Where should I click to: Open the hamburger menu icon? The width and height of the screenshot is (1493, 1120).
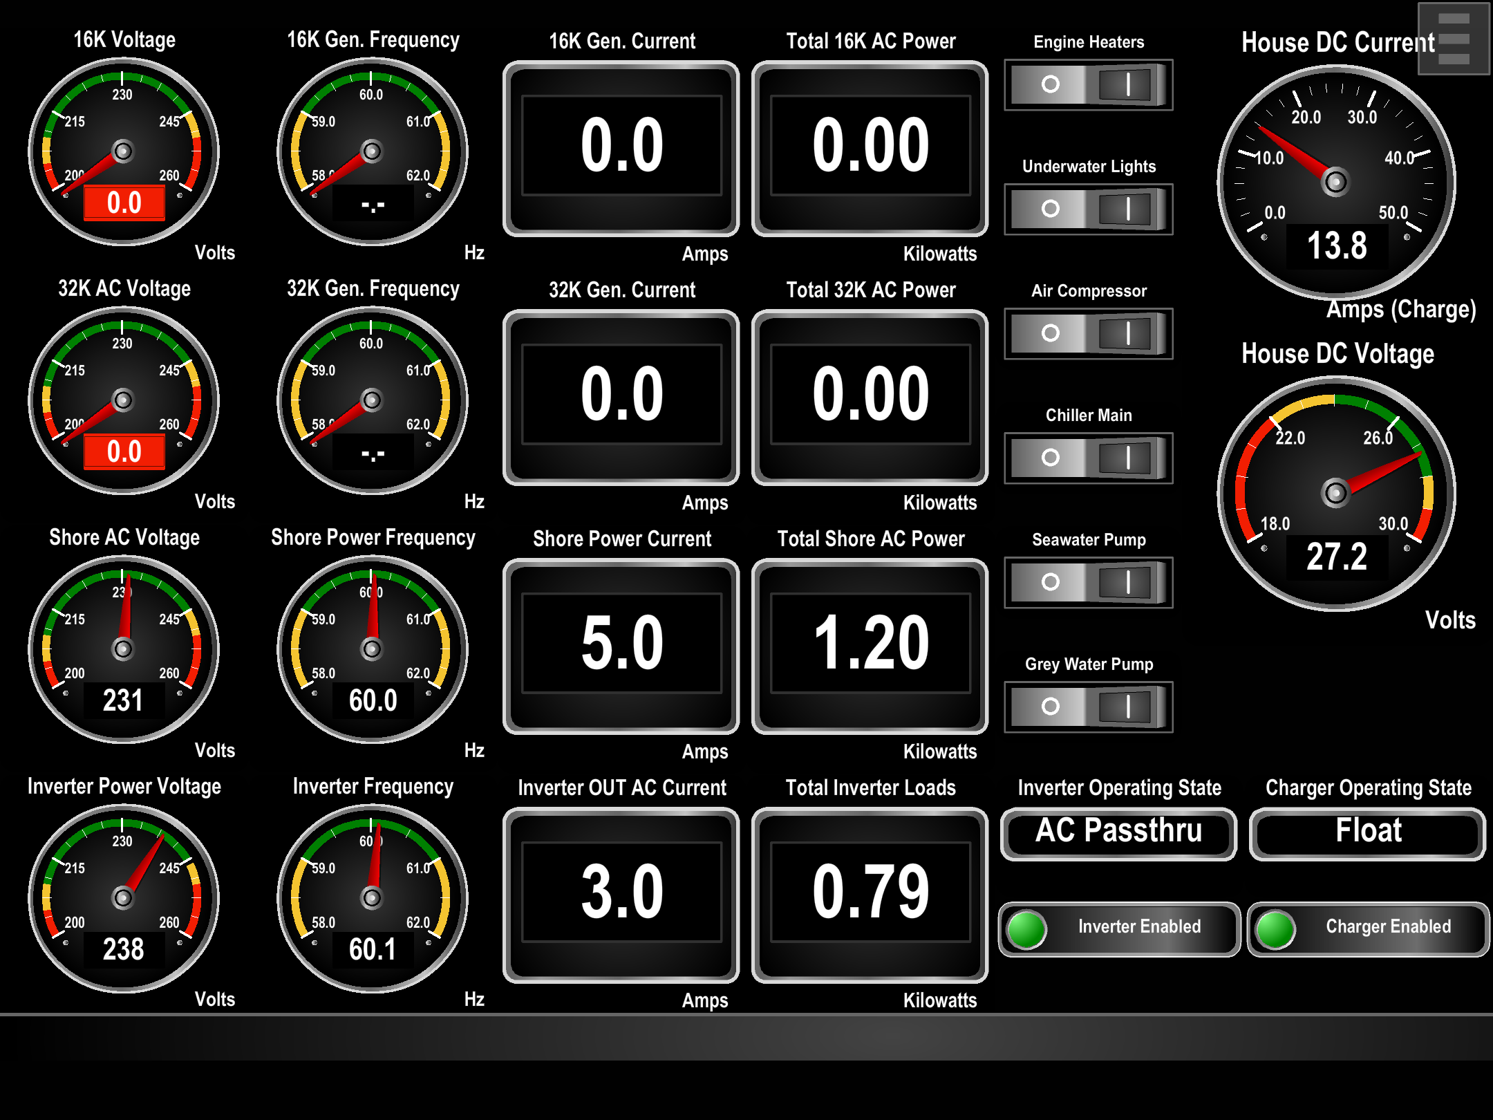click(x=1453, y=39)
